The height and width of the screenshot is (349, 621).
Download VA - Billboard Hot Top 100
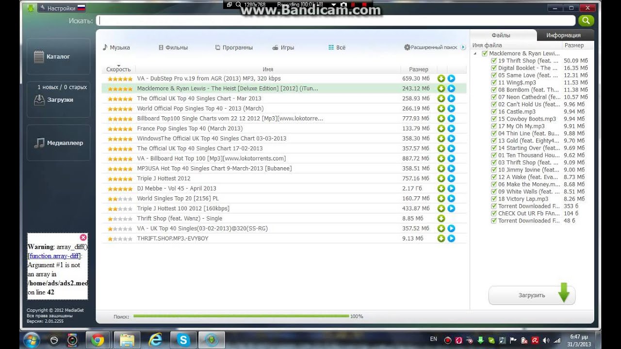[x=441, y=159]
